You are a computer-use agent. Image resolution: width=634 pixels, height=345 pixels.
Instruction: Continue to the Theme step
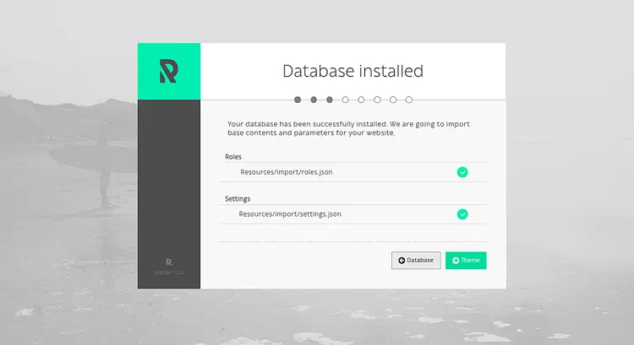click(x=466, y=261)
